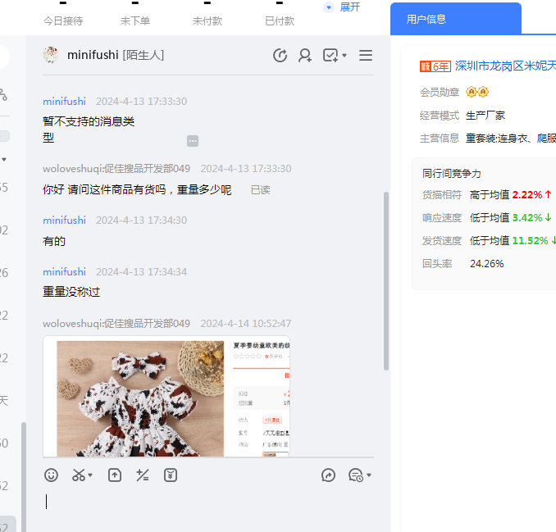556x532 pixels.
Task: Click the forward message bubble icon
Action: pyautogui.click(x=328, y=475)
